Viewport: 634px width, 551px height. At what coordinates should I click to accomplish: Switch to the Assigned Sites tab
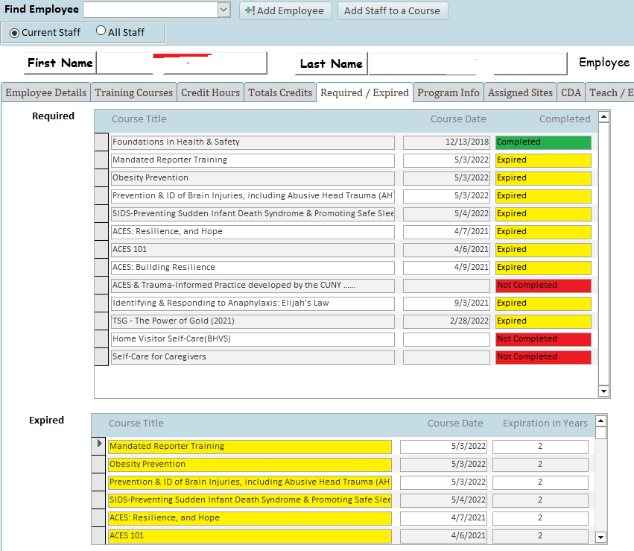click(520, 92)
